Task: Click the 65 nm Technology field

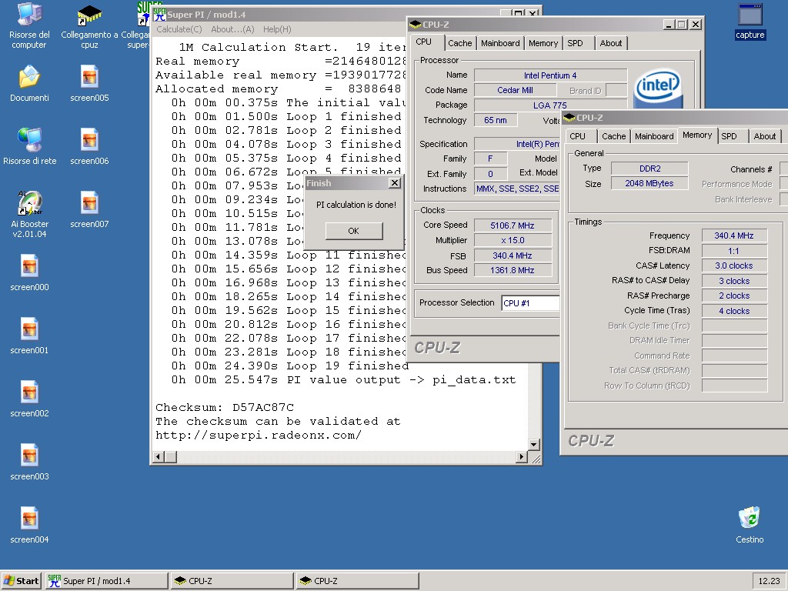Action: pyautogui.click(x=495, y=120)
